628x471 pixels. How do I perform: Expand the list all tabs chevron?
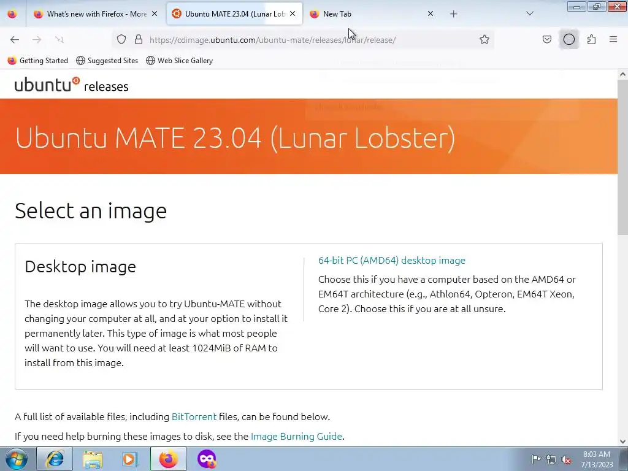point(530,14)
